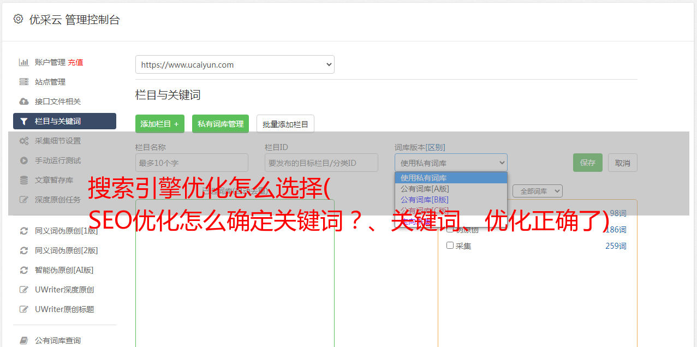Image resolution: width=697 pixels, height=347 pixels.
Task: Choose 公有词库[B版] in the dropdown list
Action: tap(451, 200)
